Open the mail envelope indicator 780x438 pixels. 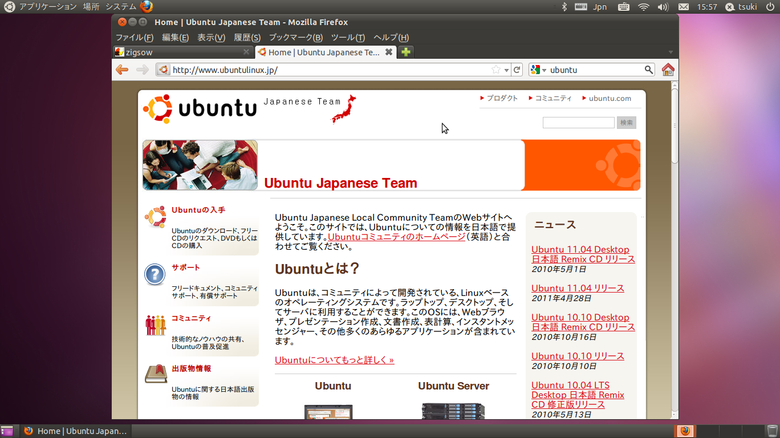click(x=684, y=7)
